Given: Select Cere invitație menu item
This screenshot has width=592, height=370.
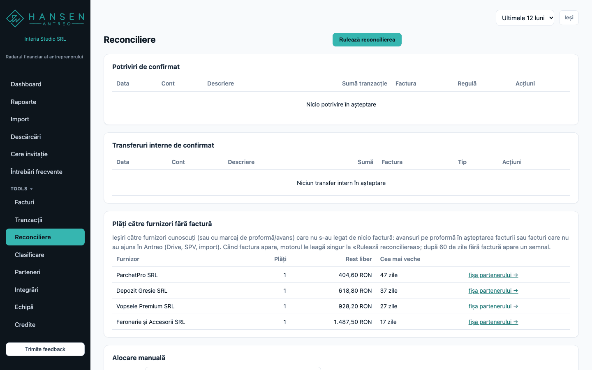Looking at the screenshot, I should [x=45, y=154].
